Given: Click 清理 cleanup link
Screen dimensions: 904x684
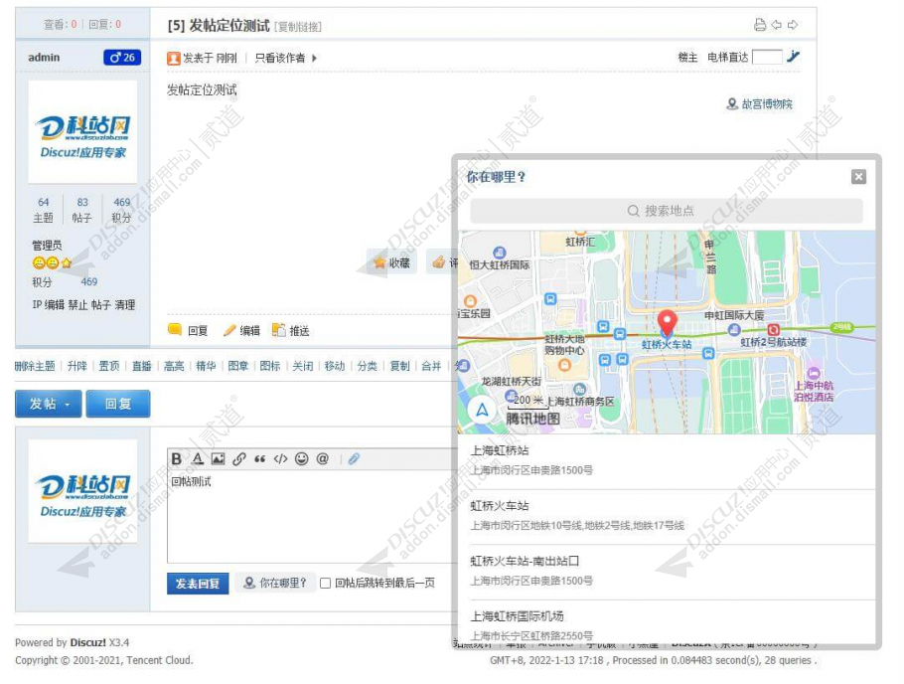Looking at the screenshot, I should (124, 305).
